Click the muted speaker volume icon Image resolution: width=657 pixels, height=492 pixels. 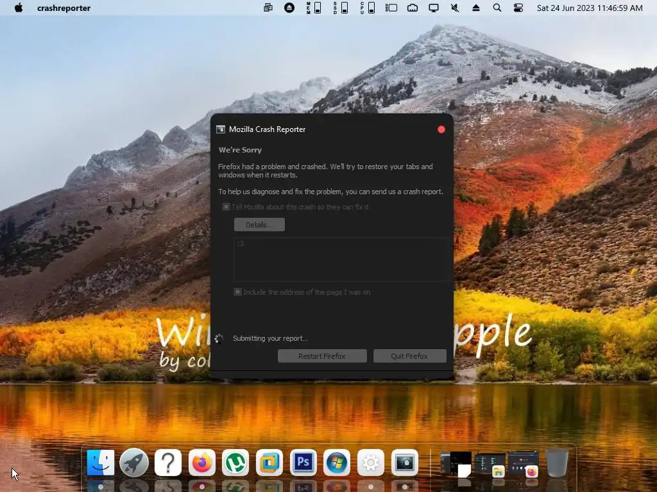[x=455, y=8]
